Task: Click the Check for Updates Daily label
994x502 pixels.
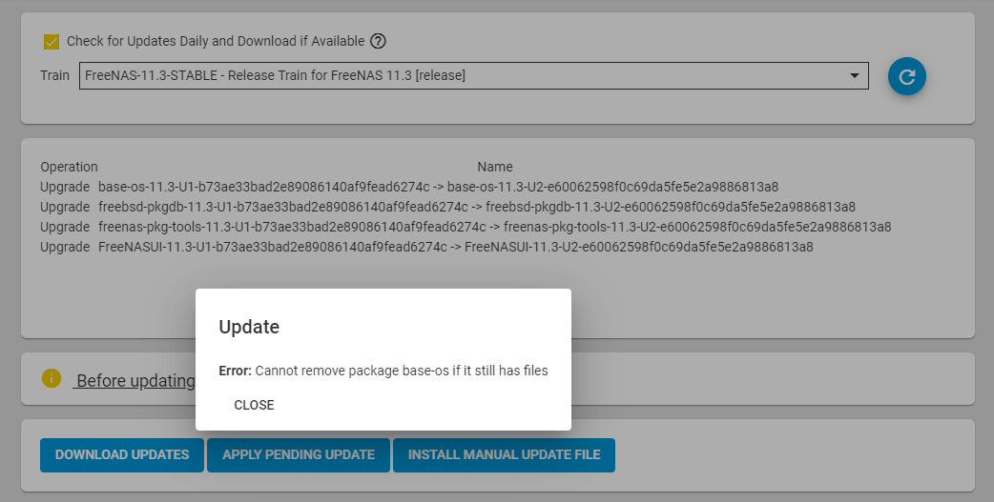Action: point(216,41)
